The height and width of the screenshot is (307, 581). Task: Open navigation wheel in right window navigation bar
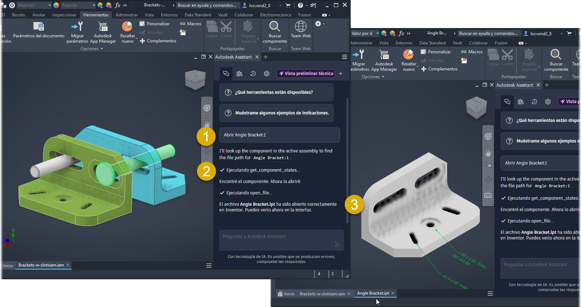pyautogui.click(x=488, y=136)
